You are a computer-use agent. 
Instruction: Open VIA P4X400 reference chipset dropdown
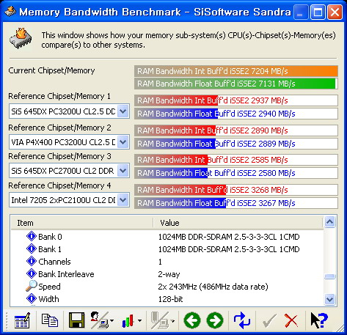click(x=123, y=142)
